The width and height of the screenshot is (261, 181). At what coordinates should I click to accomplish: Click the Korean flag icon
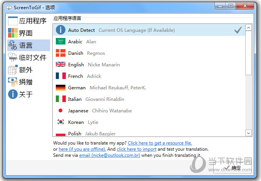click(x=60, y=122)
